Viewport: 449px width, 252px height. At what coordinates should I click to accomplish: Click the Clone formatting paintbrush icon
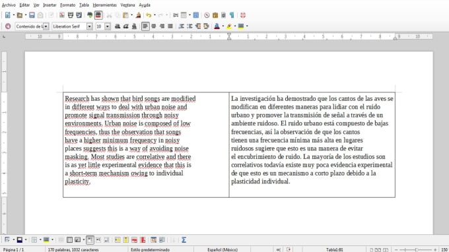[x=138, y=15]
